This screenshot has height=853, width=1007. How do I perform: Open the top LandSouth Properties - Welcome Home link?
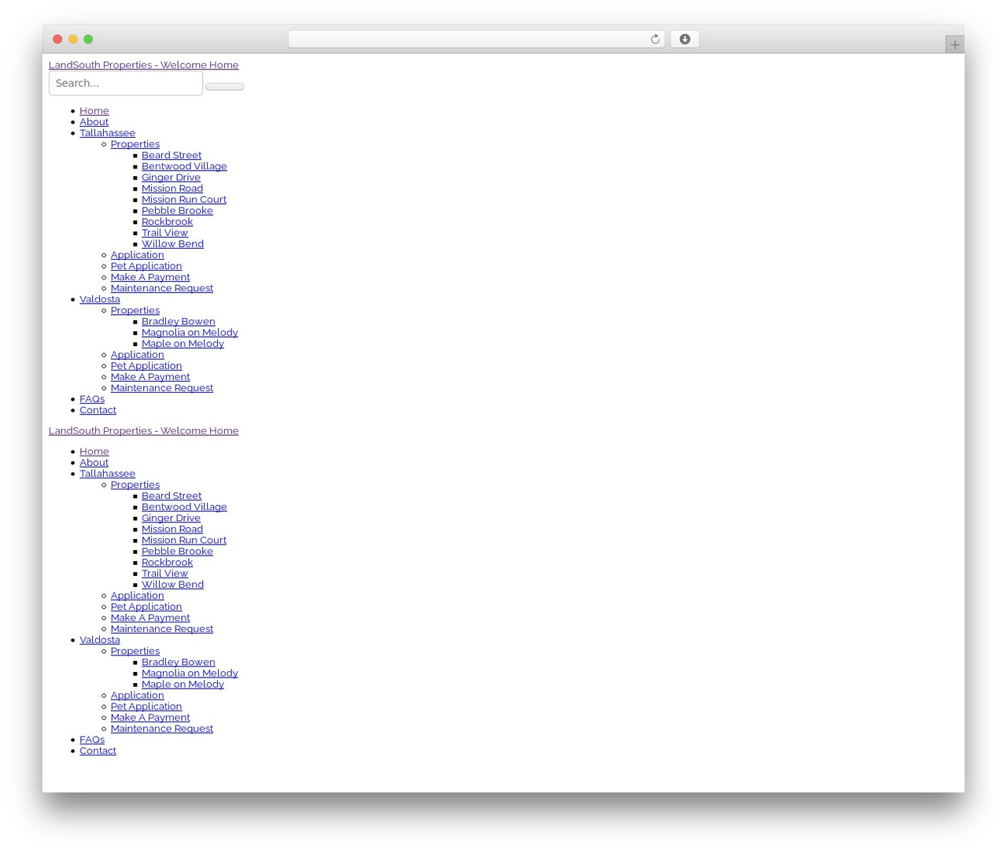[x=143, y=65]
